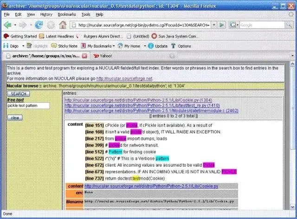The width and height of the screenshot is (297, 219).
Task: Open the Google search engine selector
Action: pyautogui.click(x=234, y=25)
